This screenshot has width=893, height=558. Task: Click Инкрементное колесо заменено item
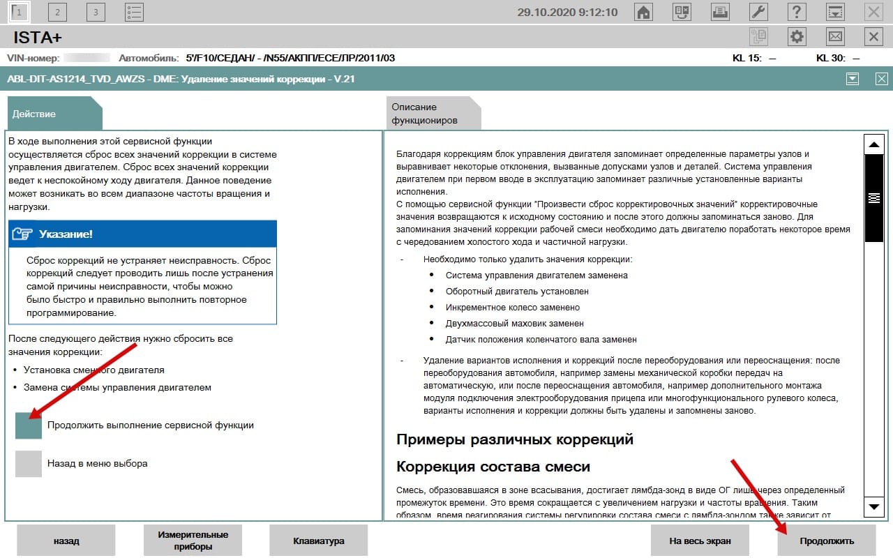(x=513, y=307)
